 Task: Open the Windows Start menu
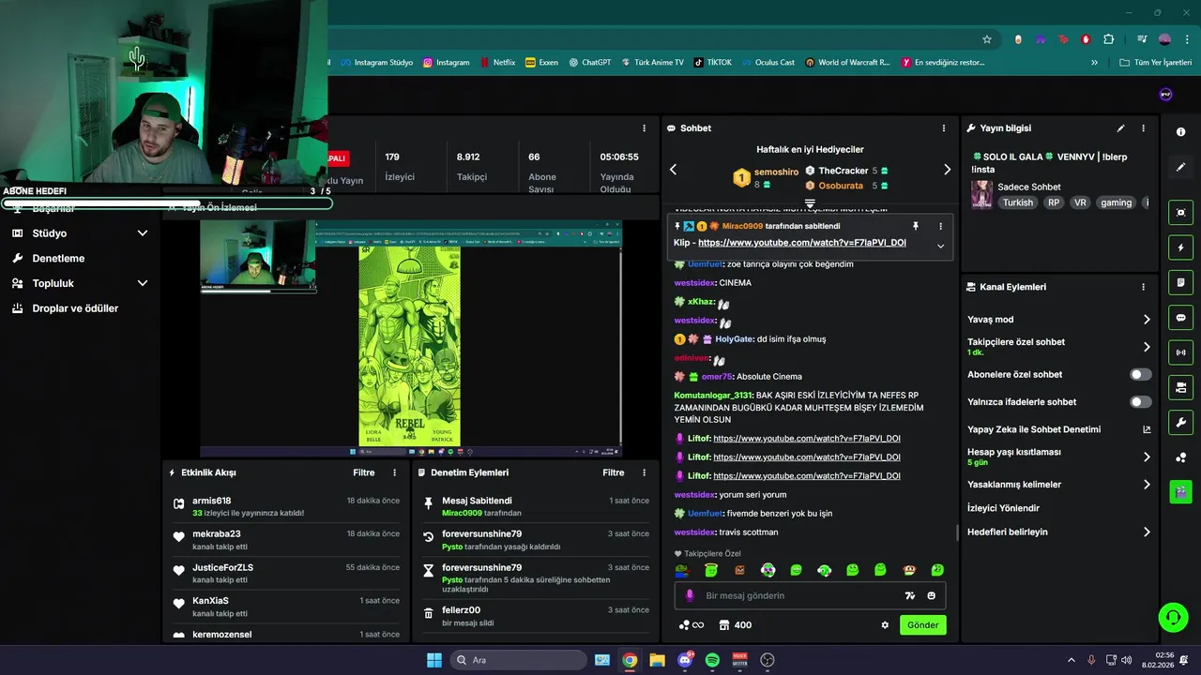click(434, 660)
